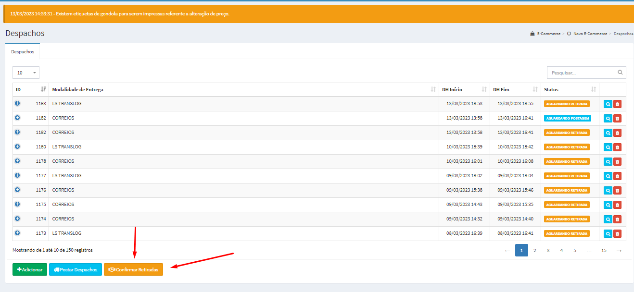Click DH Início 09/03/2023 18:02

(464, 176)
